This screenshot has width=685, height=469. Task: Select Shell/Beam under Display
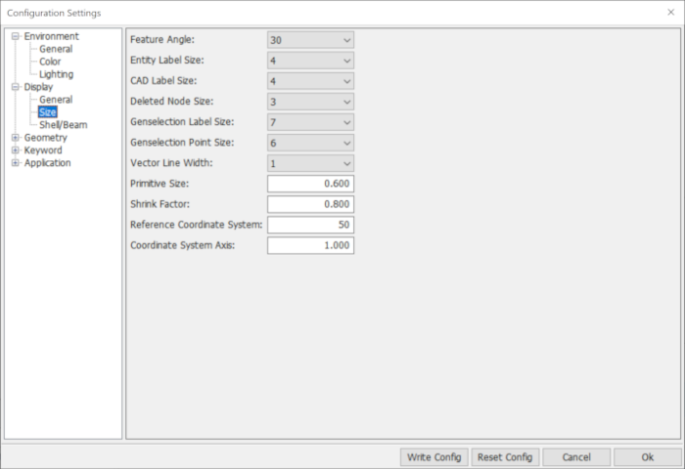pos(64,125)
